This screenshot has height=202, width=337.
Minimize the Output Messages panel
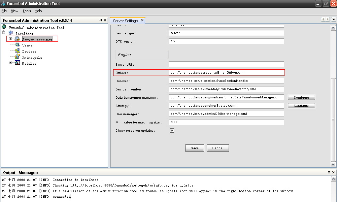point(329,172)
